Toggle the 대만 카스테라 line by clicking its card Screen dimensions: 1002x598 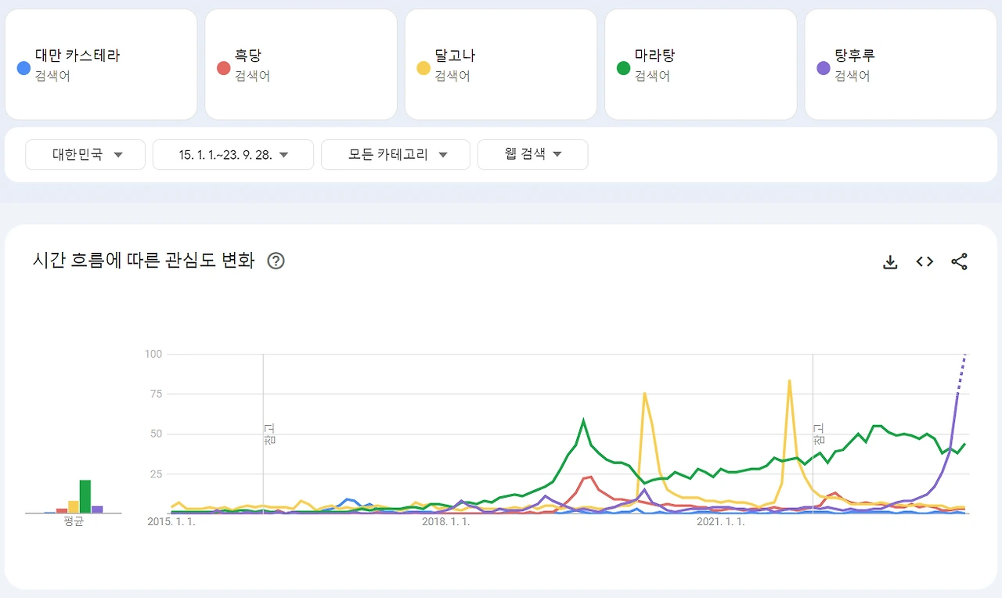point(101,63)
